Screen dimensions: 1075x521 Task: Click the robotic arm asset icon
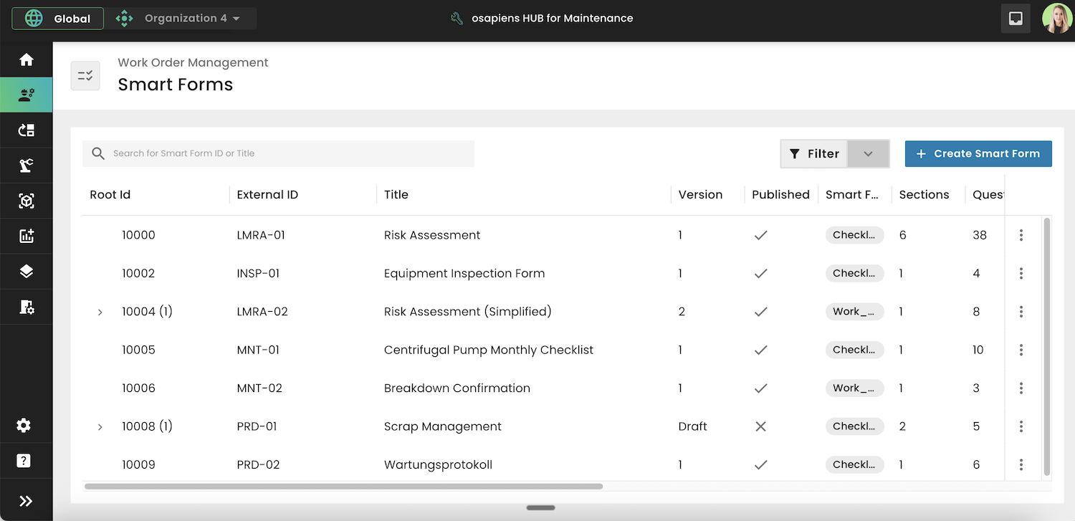(26, 165)
